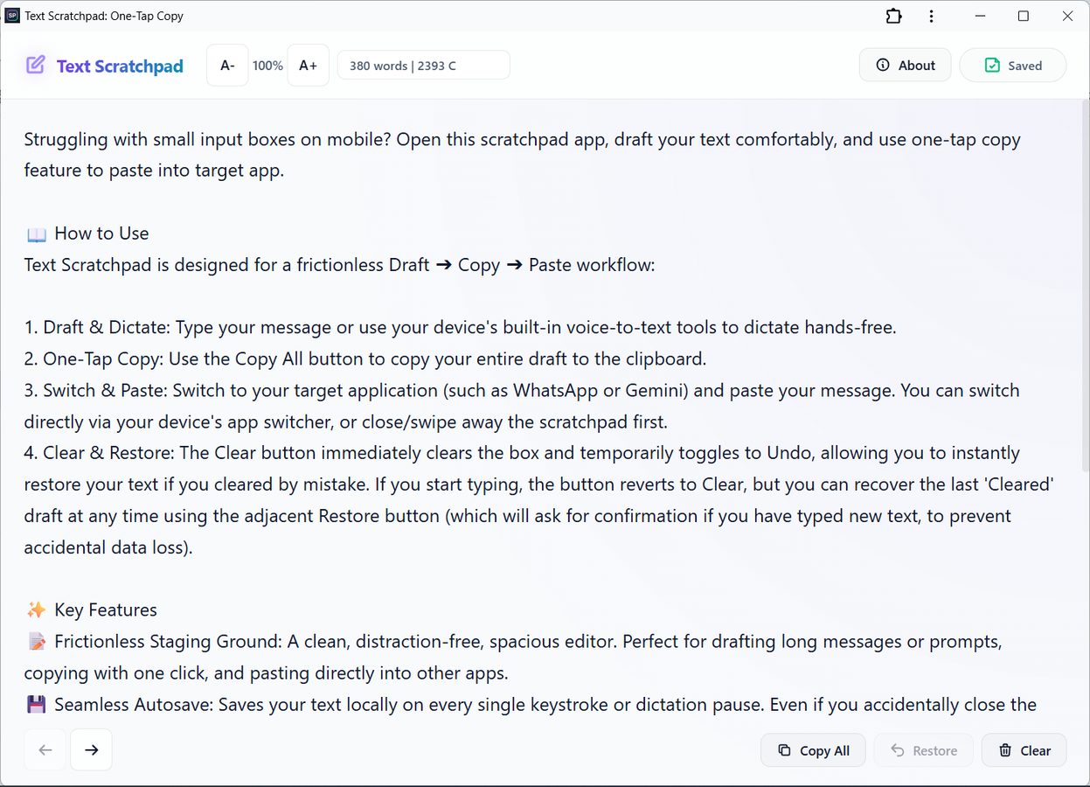Click the Restore button
Viewport: 1090px width, 787px height.
pyautogui.click(x=924, y=750)
